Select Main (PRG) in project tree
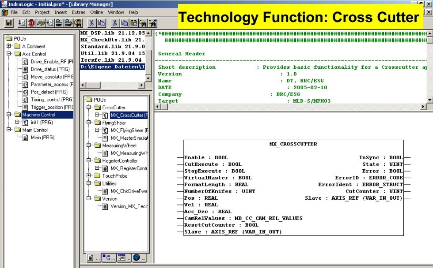The width and height of the screenshot is (433, 268). click(42, 137)
